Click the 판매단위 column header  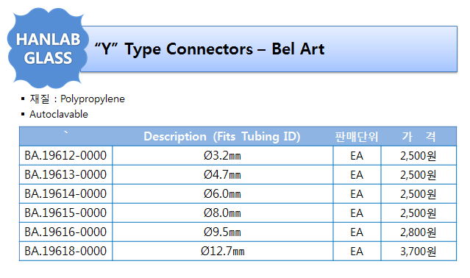(357, 137)
